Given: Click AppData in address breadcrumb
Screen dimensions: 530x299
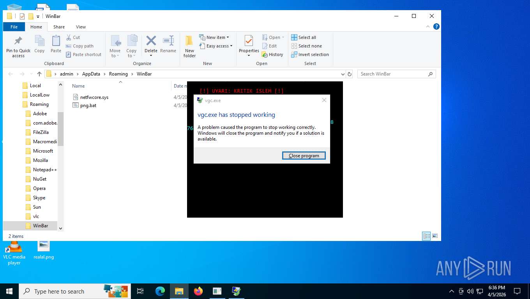Looking at the screenshot, I should [x=91, y=74].
